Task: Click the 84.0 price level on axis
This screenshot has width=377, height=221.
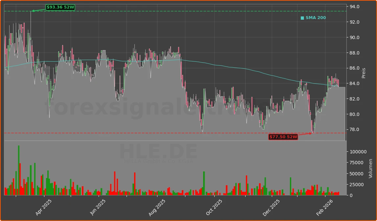Action: (x=354, y=83)
